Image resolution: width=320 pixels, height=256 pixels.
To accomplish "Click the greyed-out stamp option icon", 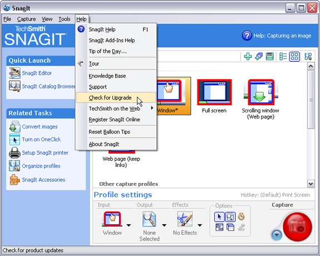I will [x=241, y=227].
